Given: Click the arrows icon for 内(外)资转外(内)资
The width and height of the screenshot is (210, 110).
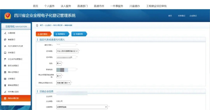Looking at the screenshot, I should click(5, 46).
